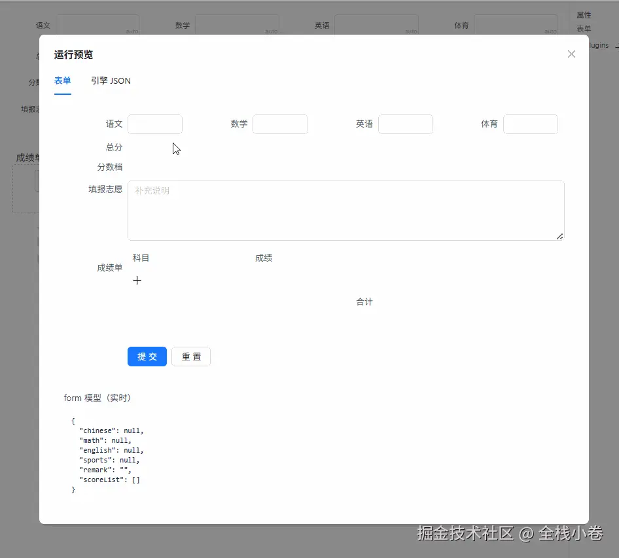Click the "remark": "" line in JSON

click(x=105, y=470)
